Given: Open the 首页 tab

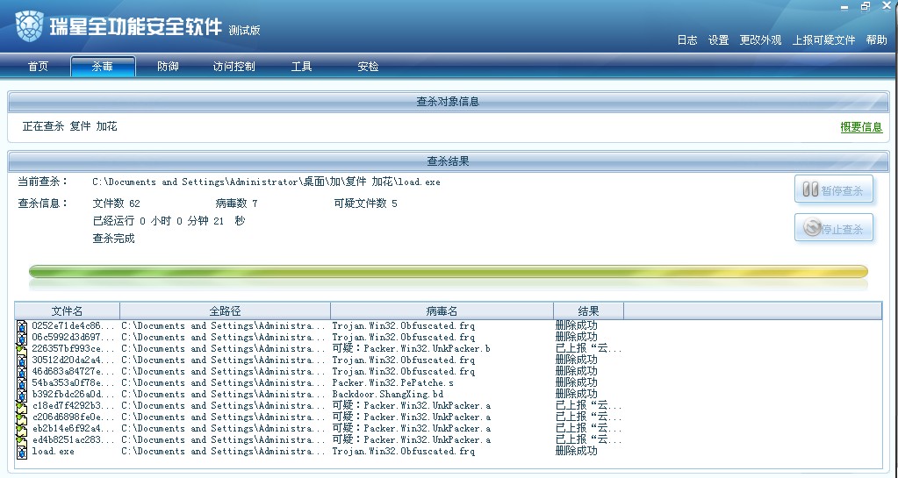Looking at the screenshot, I should click(x=39, y=67).
